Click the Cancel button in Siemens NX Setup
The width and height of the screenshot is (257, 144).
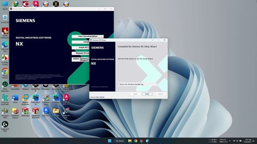pyautogui.click(x=161, y=94)
